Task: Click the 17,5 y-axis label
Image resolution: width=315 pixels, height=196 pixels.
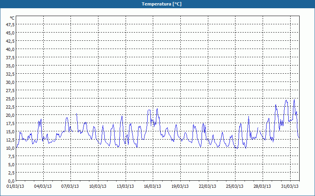Action: click(11, 123)
